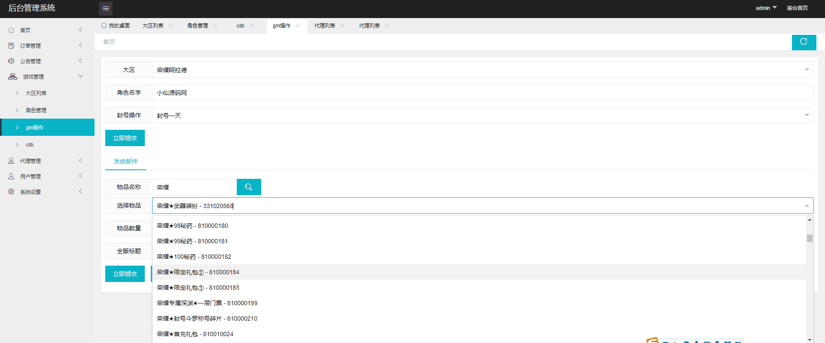This screenshot has width=825, height=343.
Task: Expand the 公告管理 sidebar menu
Action: (80, 61)
